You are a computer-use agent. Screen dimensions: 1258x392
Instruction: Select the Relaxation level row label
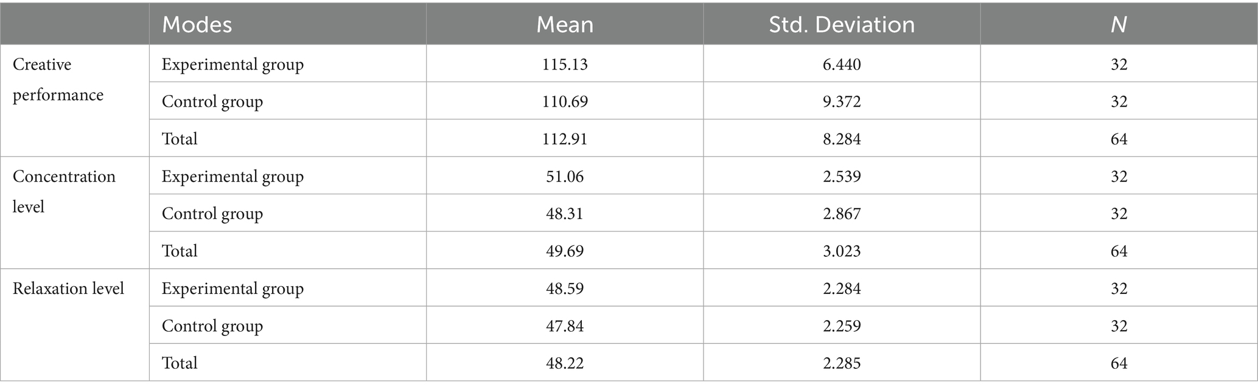(x=68, y=288)
